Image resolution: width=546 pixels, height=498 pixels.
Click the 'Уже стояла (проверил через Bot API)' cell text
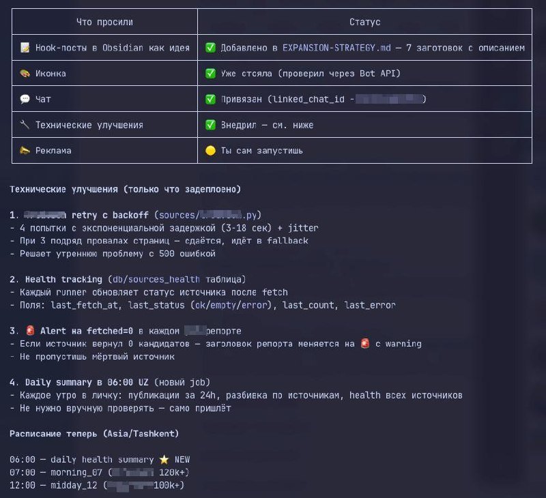[x=311, y=74]
